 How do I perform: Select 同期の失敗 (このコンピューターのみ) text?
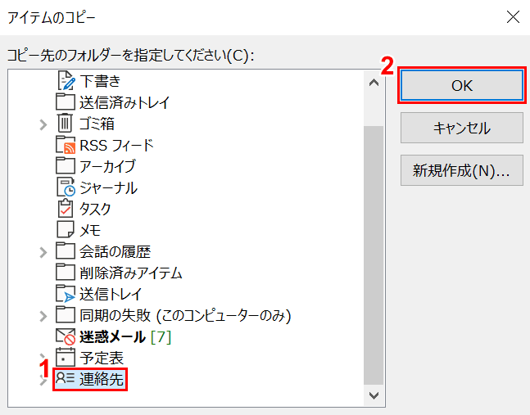tap(185, 315)
